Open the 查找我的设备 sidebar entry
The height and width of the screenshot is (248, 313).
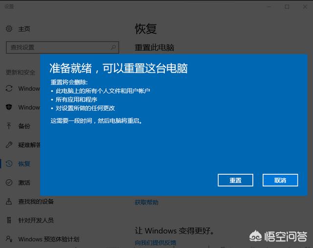point(36,202)
